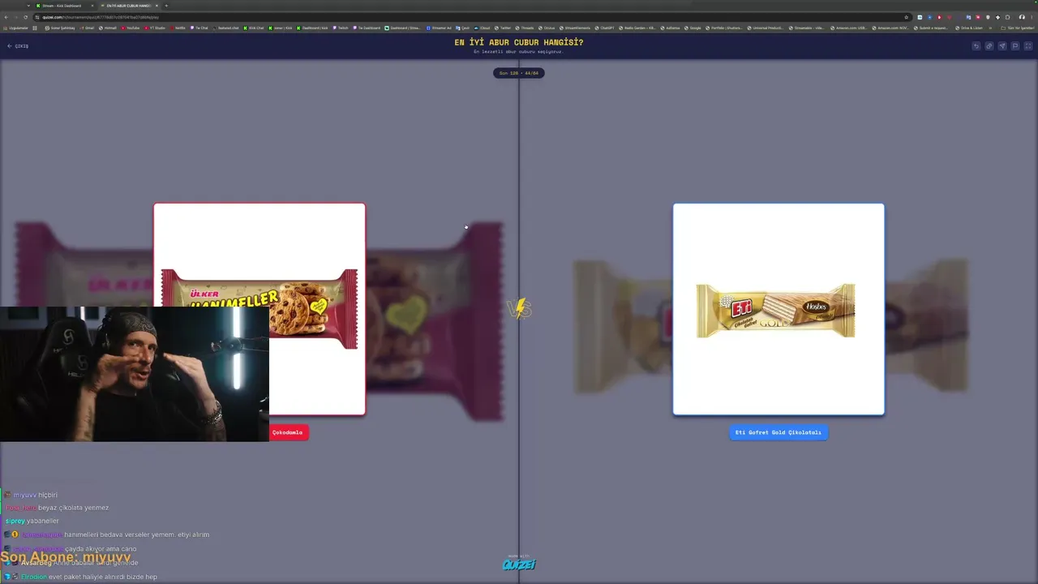This screenshot has height=584, width=1038.
Task: Click the chat message "beyaz çikolata yenmez"
Action: click(x=74, y=508)
